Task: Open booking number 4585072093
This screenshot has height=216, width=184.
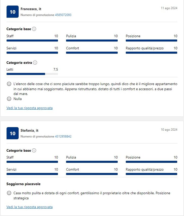Action: (x=63, y=15)
